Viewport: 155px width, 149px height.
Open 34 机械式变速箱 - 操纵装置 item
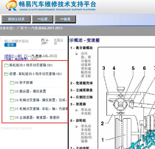point(41,100)
